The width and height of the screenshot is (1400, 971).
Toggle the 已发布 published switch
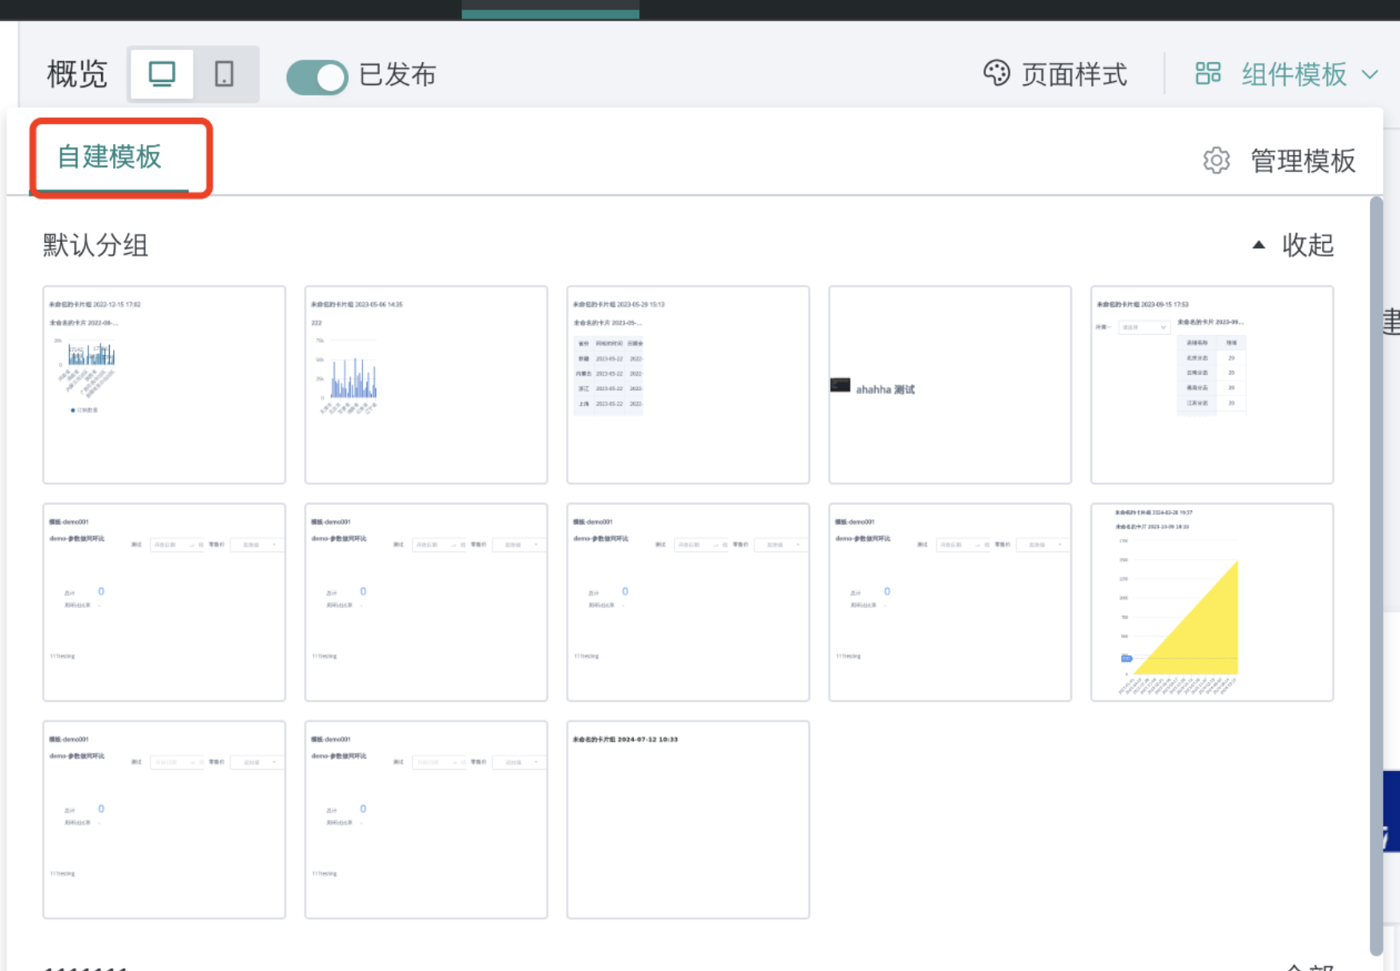pos(317,77)
